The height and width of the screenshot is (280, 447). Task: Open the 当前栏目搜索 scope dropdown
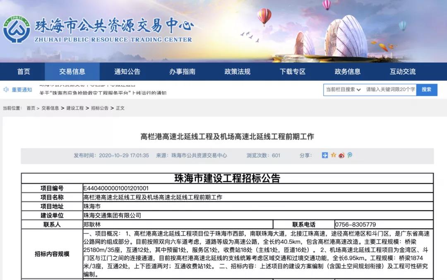click(x=343, y=89)
